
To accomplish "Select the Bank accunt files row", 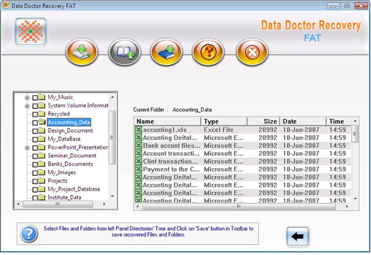I will [x=243, y=145].
